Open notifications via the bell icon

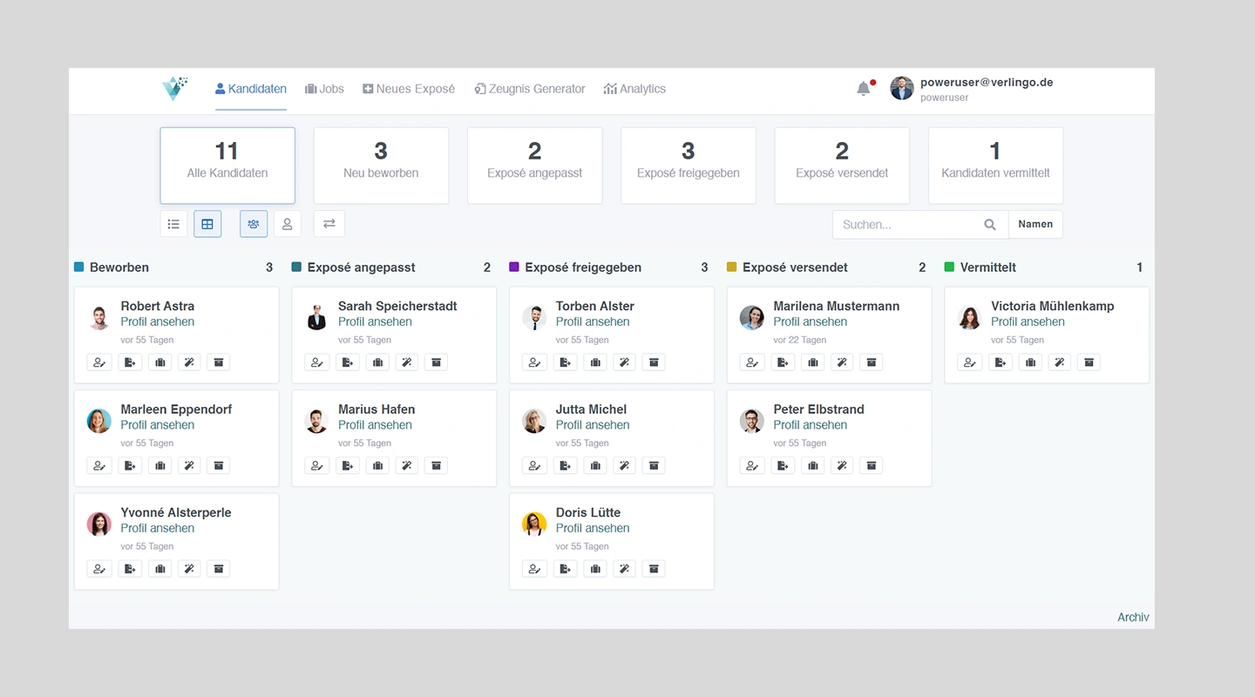(x=864, y=88)
